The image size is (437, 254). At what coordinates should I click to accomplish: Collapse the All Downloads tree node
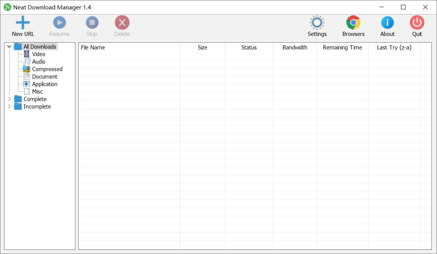point(9,46)
